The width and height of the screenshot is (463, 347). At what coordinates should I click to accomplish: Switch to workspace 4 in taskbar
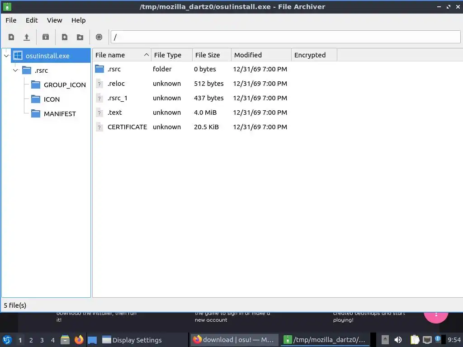point(53,340)
